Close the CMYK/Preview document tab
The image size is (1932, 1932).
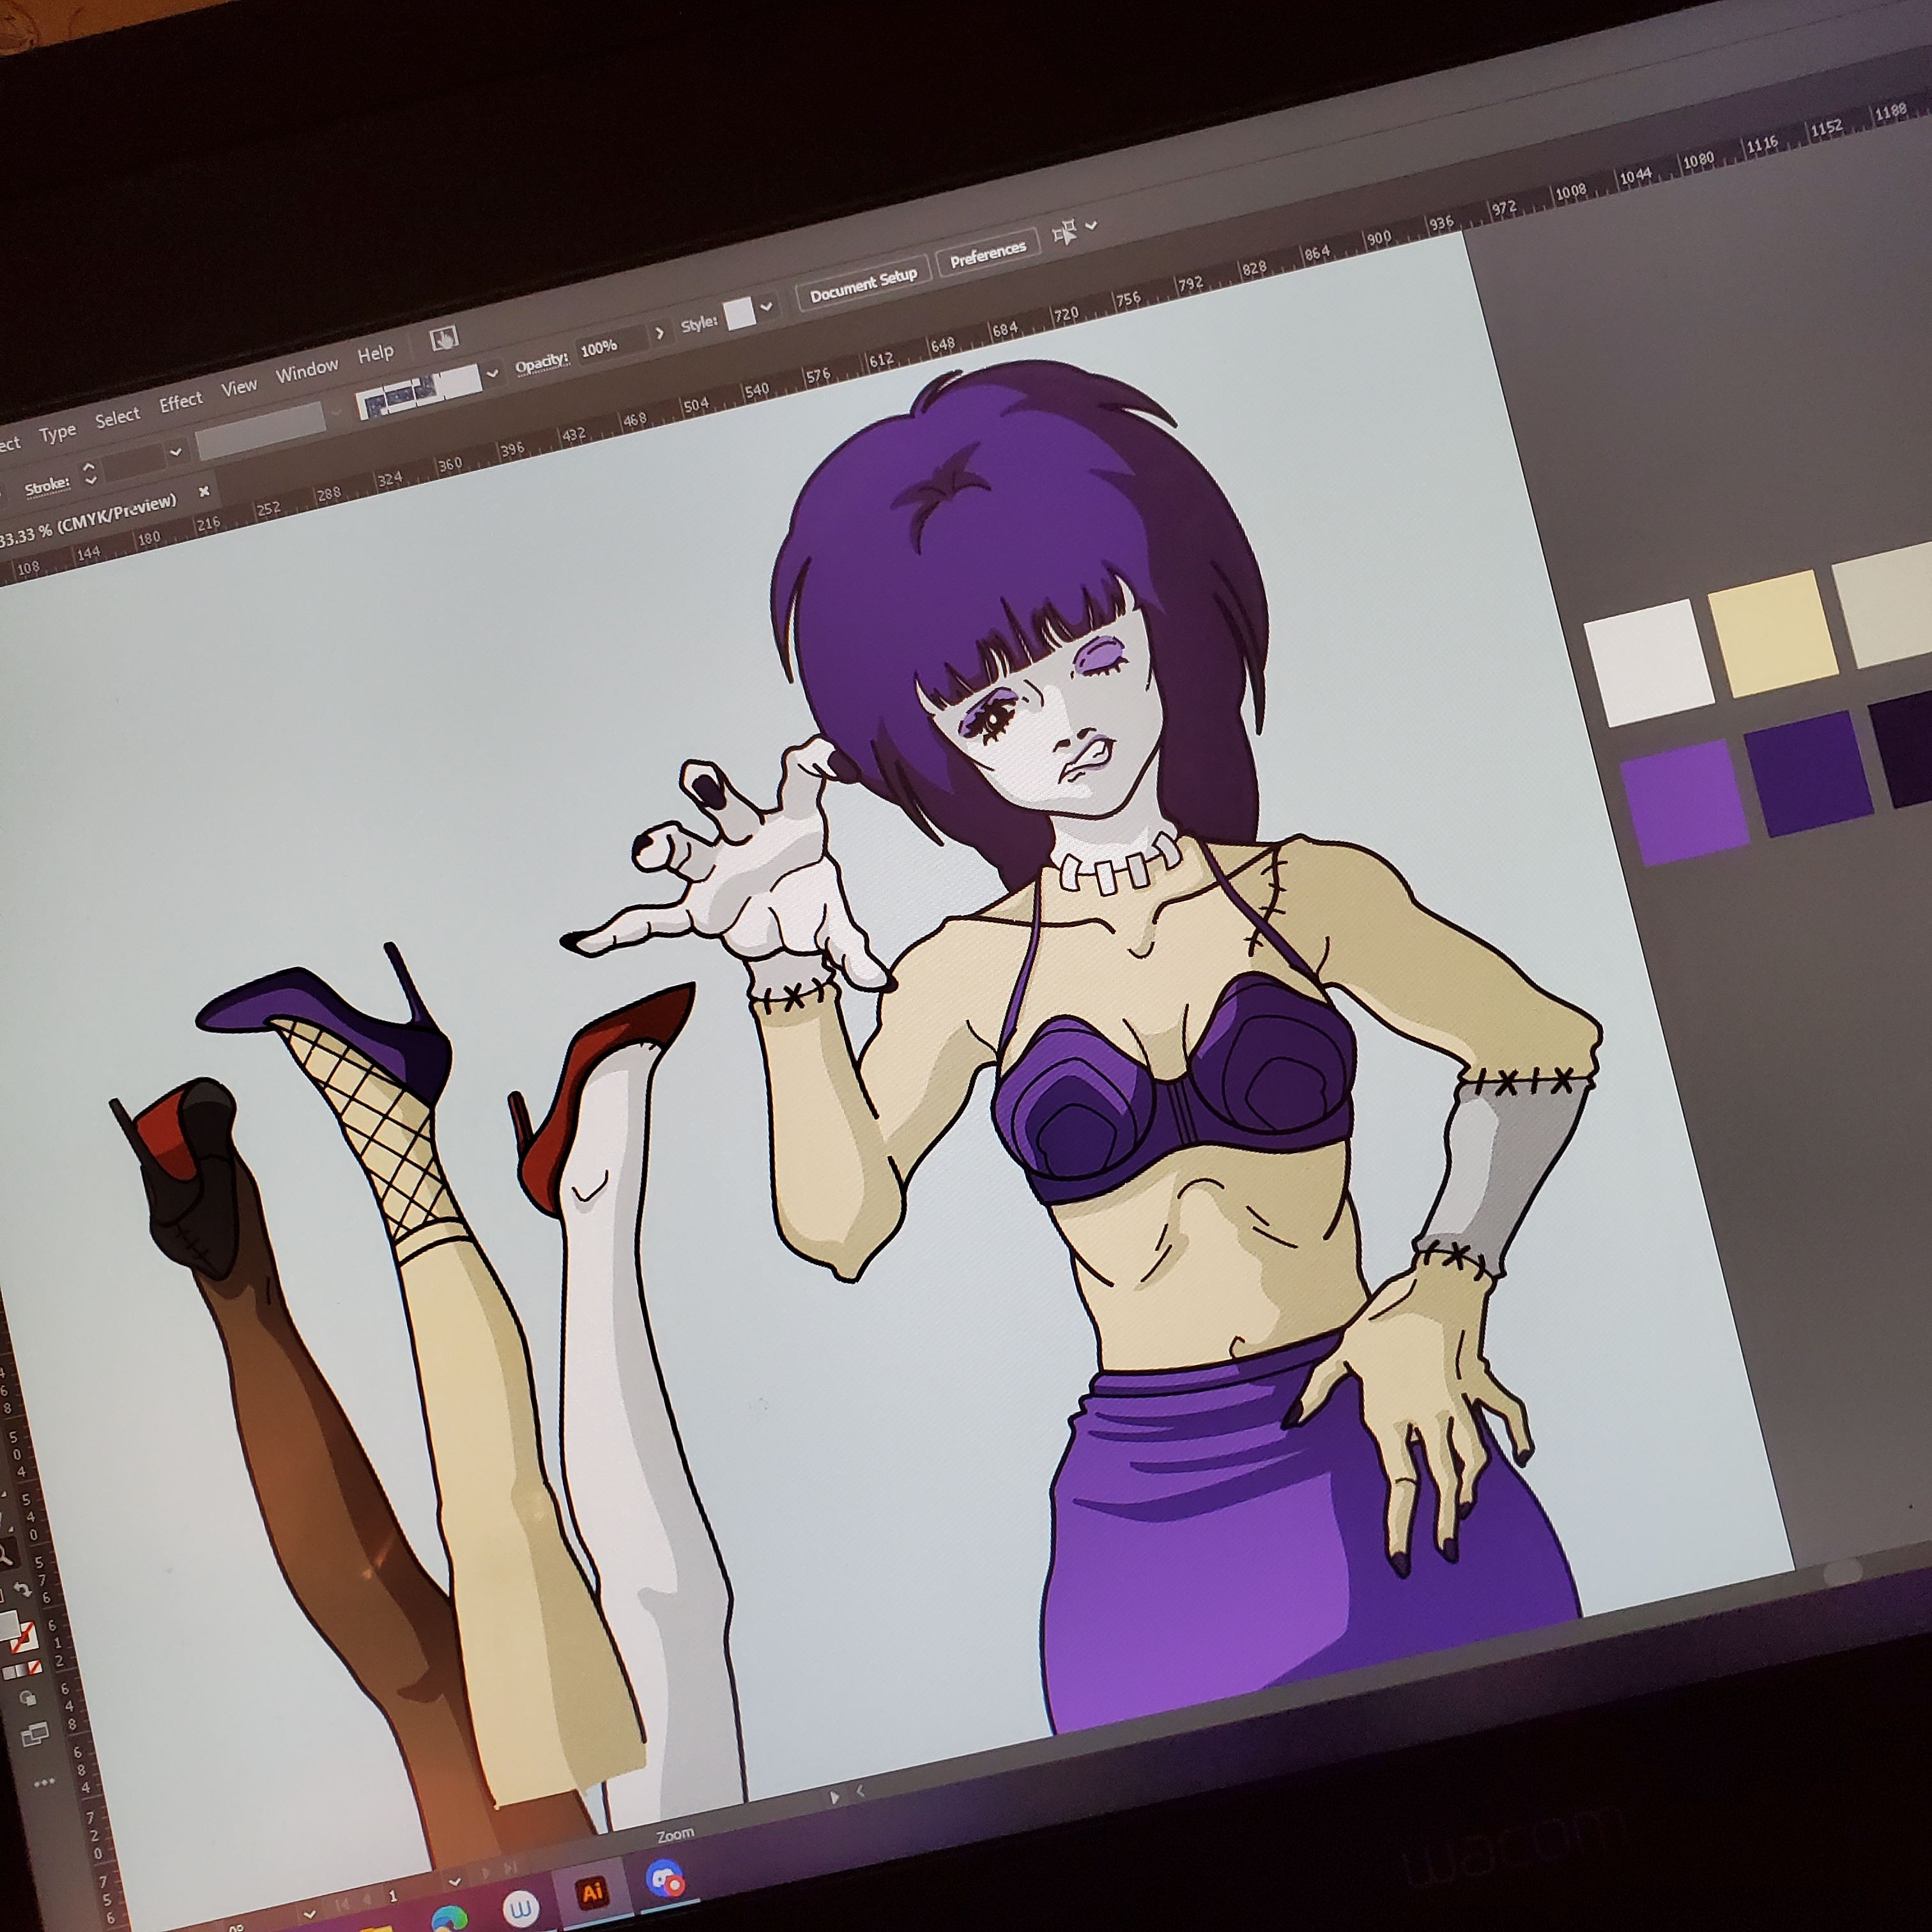pyautogui.click(x=204, y=491)
